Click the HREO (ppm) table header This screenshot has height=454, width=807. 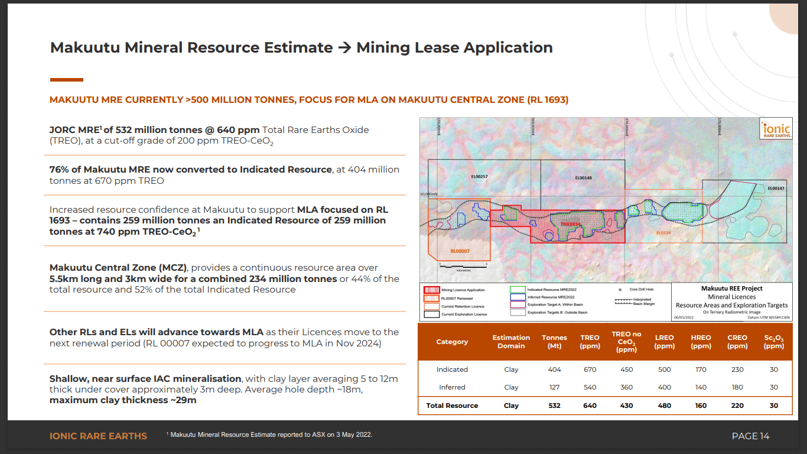701,342
